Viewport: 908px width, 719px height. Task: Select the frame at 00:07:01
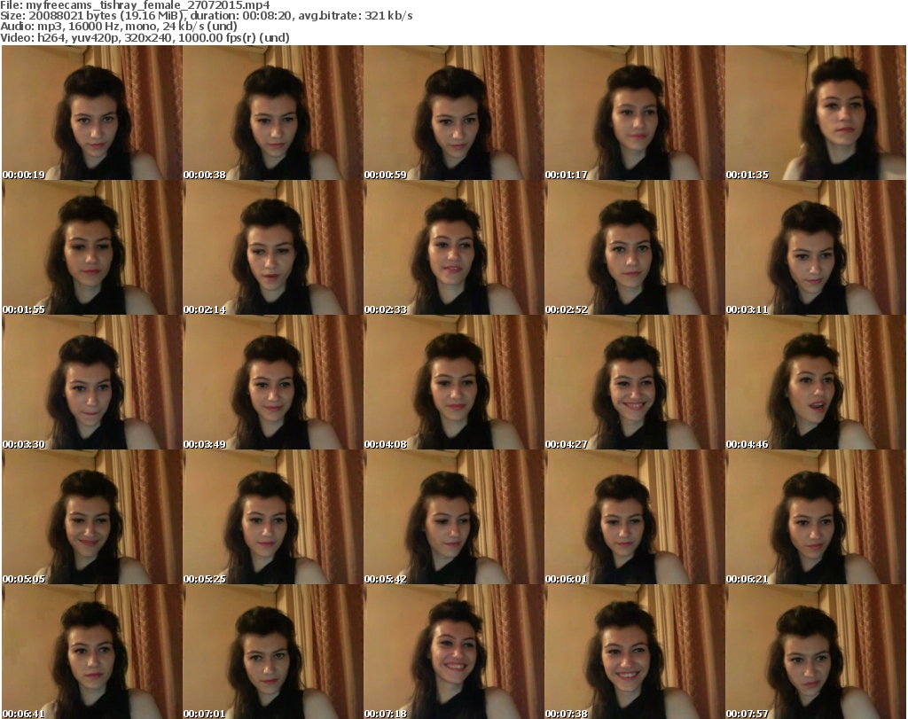coord(273,652)
